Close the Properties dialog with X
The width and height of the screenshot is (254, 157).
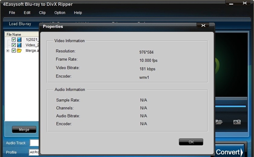tap(203, 25)
